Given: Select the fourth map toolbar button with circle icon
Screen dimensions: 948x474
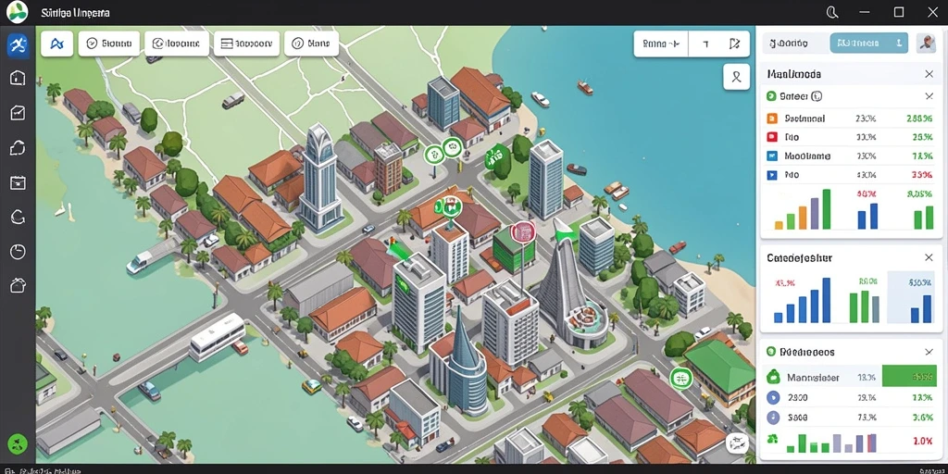Looking at the screenshot, I should tap(311, 44).
